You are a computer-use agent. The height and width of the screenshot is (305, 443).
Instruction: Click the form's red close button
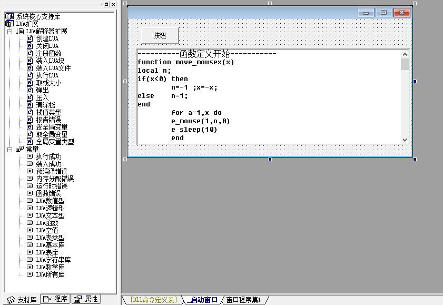(401, 13)
